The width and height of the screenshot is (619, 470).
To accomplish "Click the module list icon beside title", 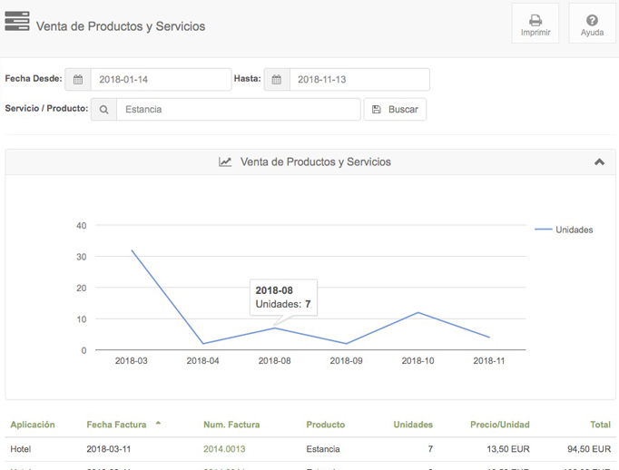I will [x=17, y=22].
